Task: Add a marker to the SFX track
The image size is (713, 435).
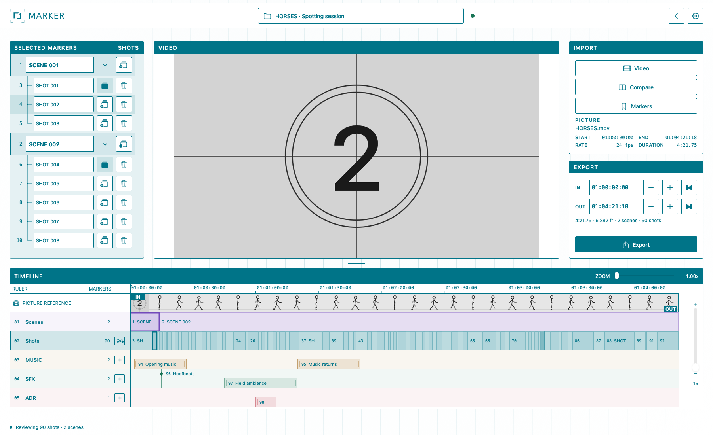Action: 120,379
